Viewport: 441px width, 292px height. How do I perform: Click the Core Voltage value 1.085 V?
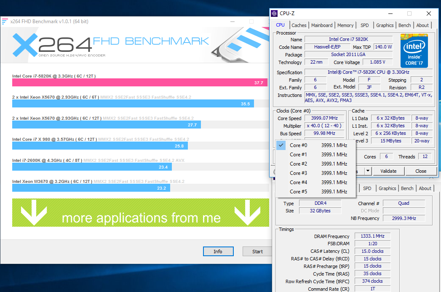(377, 62)
